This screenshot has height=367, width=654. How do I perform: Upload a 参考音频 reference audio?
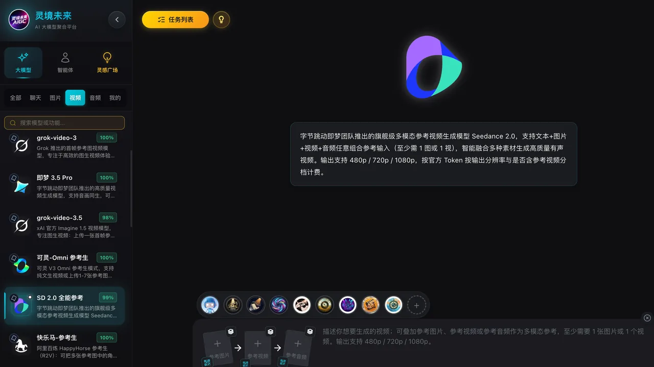click(297, 348)
